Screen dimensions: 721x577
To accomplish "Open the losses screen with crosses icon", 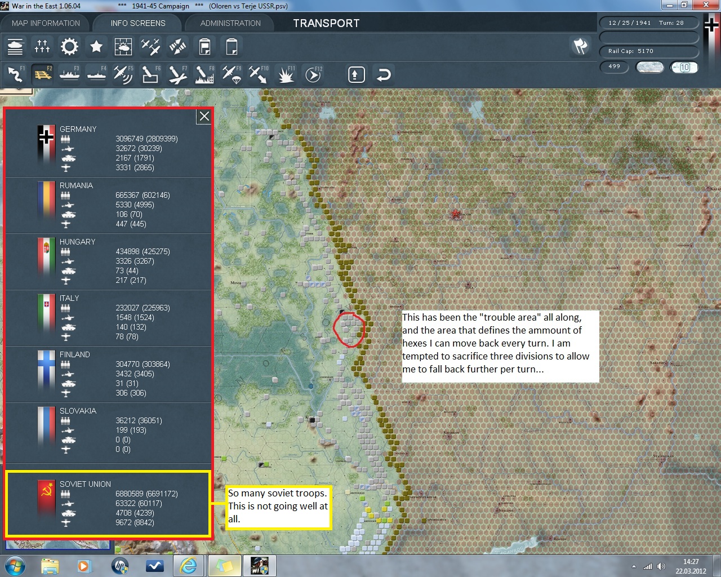I will (x=42, y=46).
